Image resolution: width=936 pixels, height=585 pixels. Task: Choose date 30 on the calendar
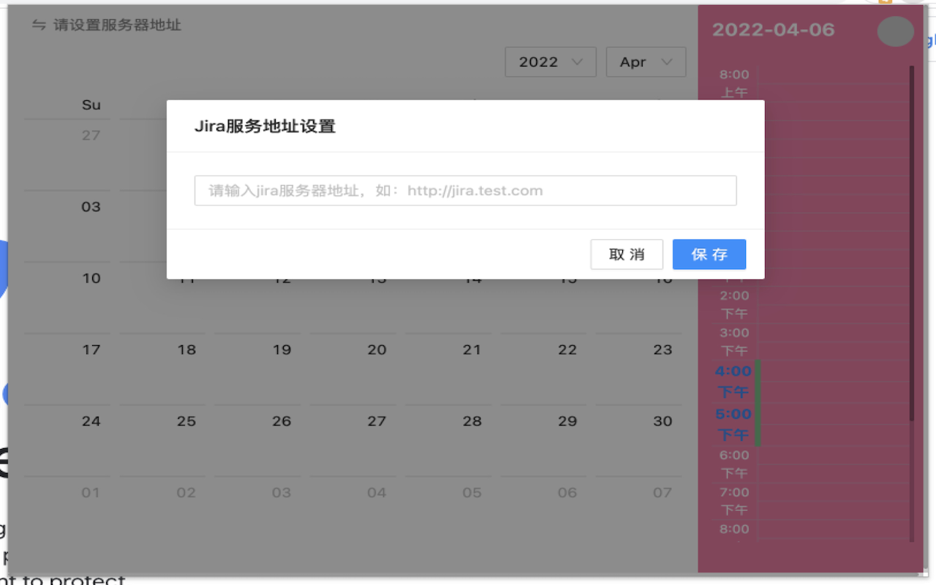pyautogui.click(x=663, y=421)
